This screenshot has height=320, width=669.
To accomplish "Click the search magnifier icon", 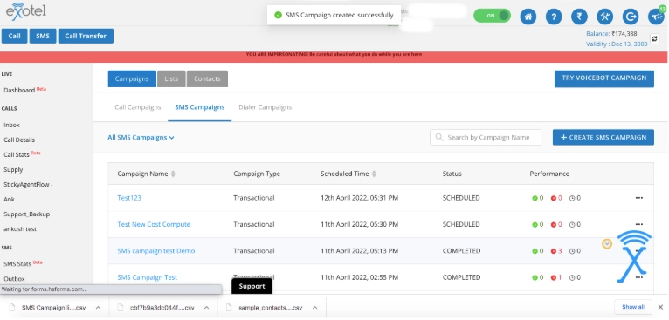I will [439, 137].
